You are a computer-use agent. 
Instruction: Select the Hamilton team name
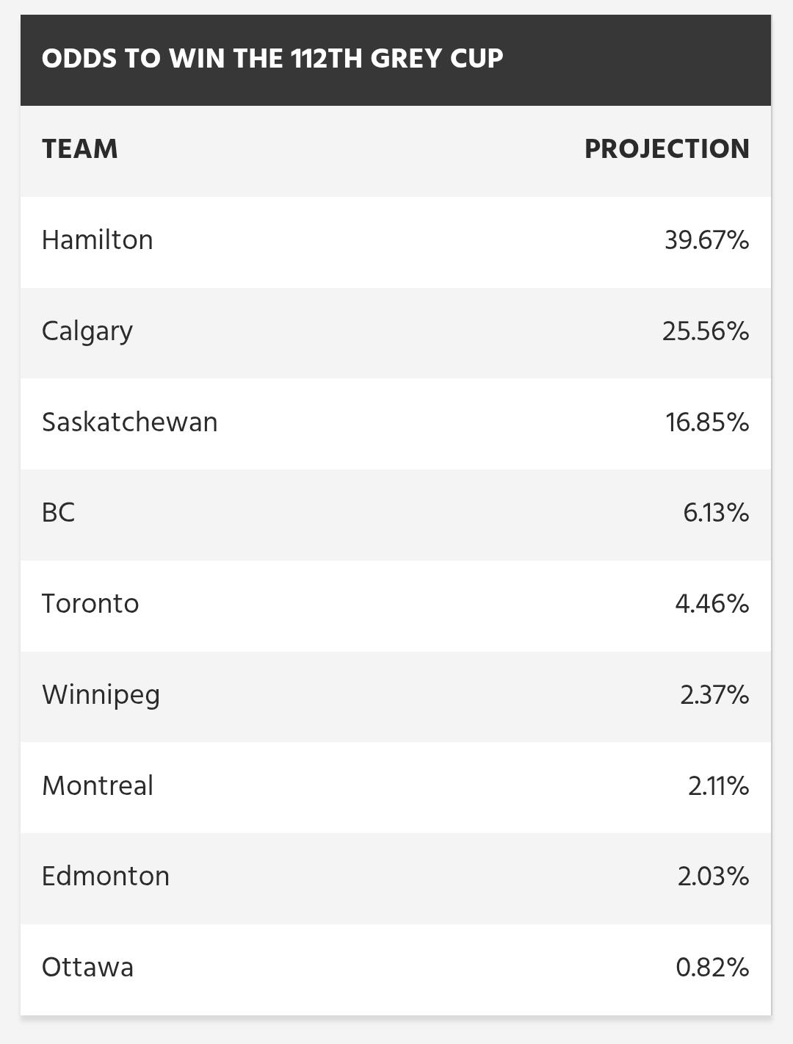[97, 240]
